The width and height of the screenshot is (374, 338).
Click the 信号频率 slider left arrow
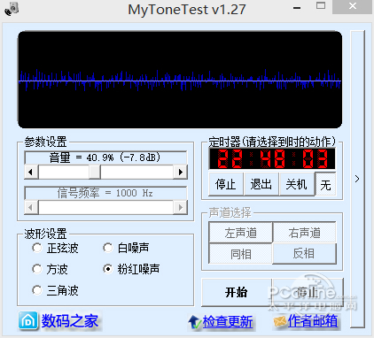(31, 208)
